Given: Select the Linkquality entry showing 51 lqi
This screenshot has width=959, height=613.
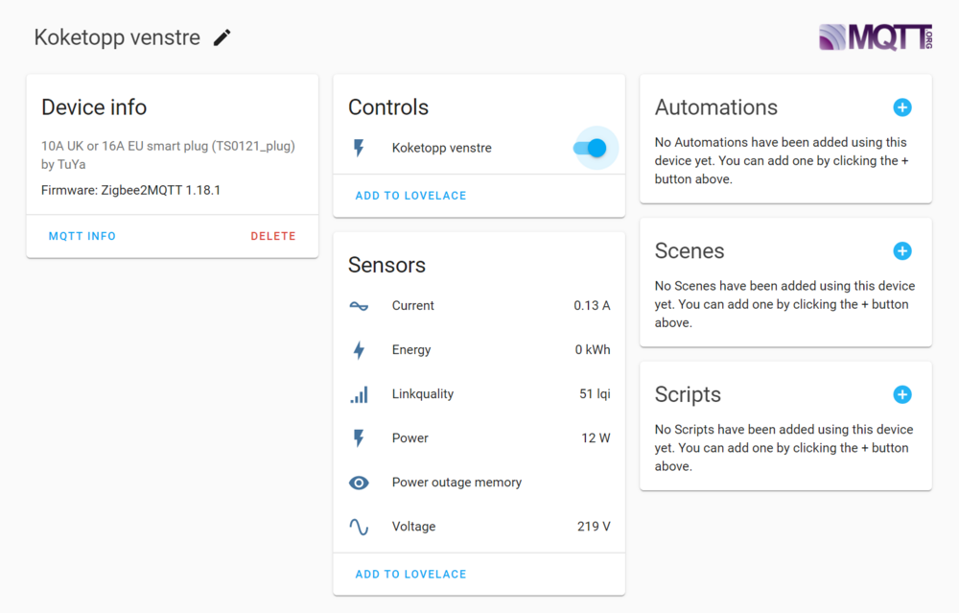Looking at the screenshot, I should [479, 394].
